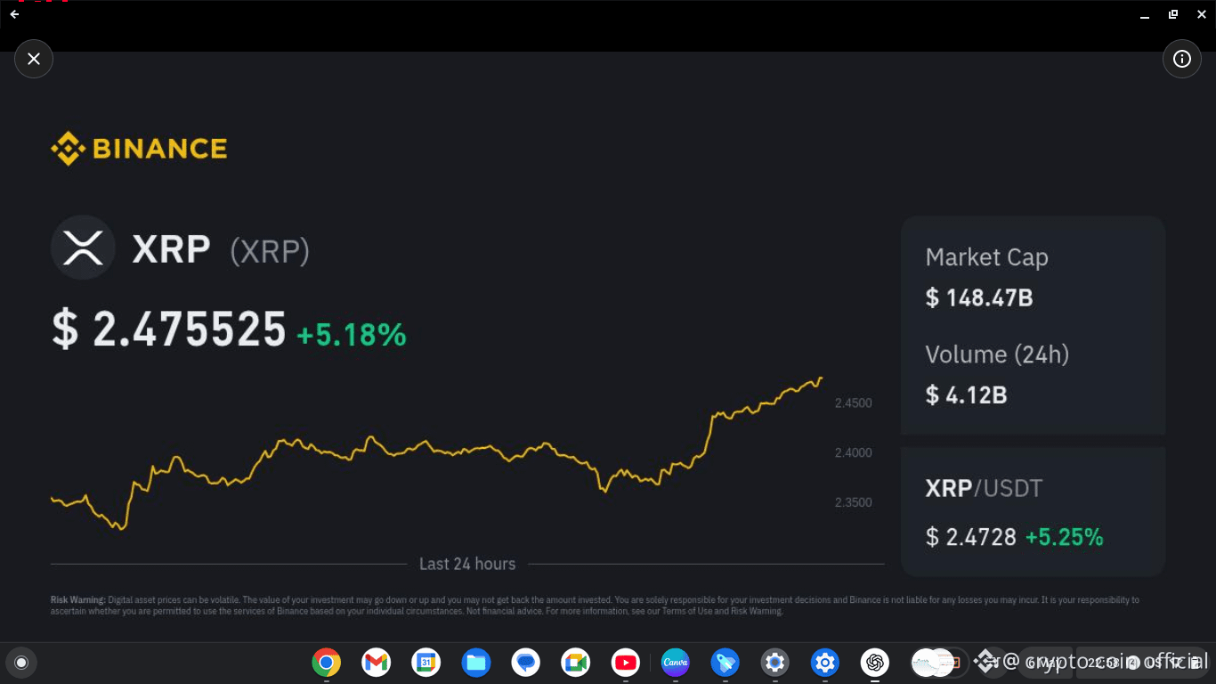Click the 2.3500 axis label

click(x=854, y=502)
